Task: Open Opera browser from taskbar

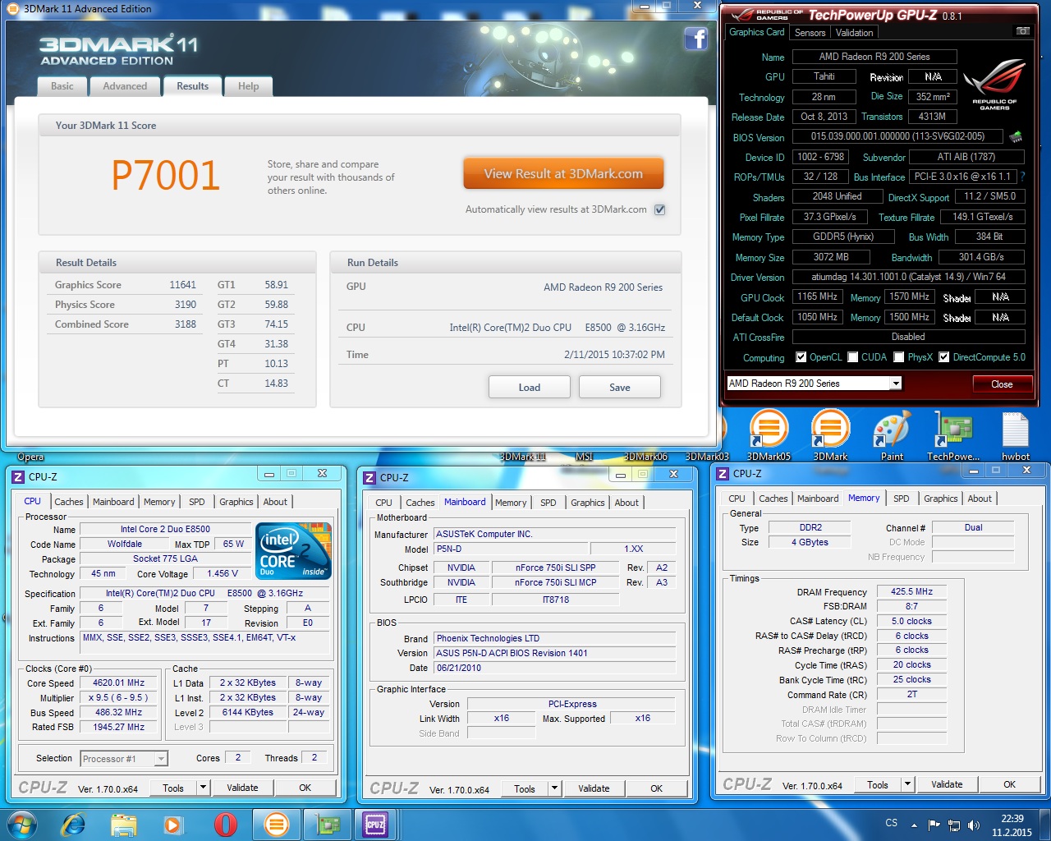Action: (225, 825)
